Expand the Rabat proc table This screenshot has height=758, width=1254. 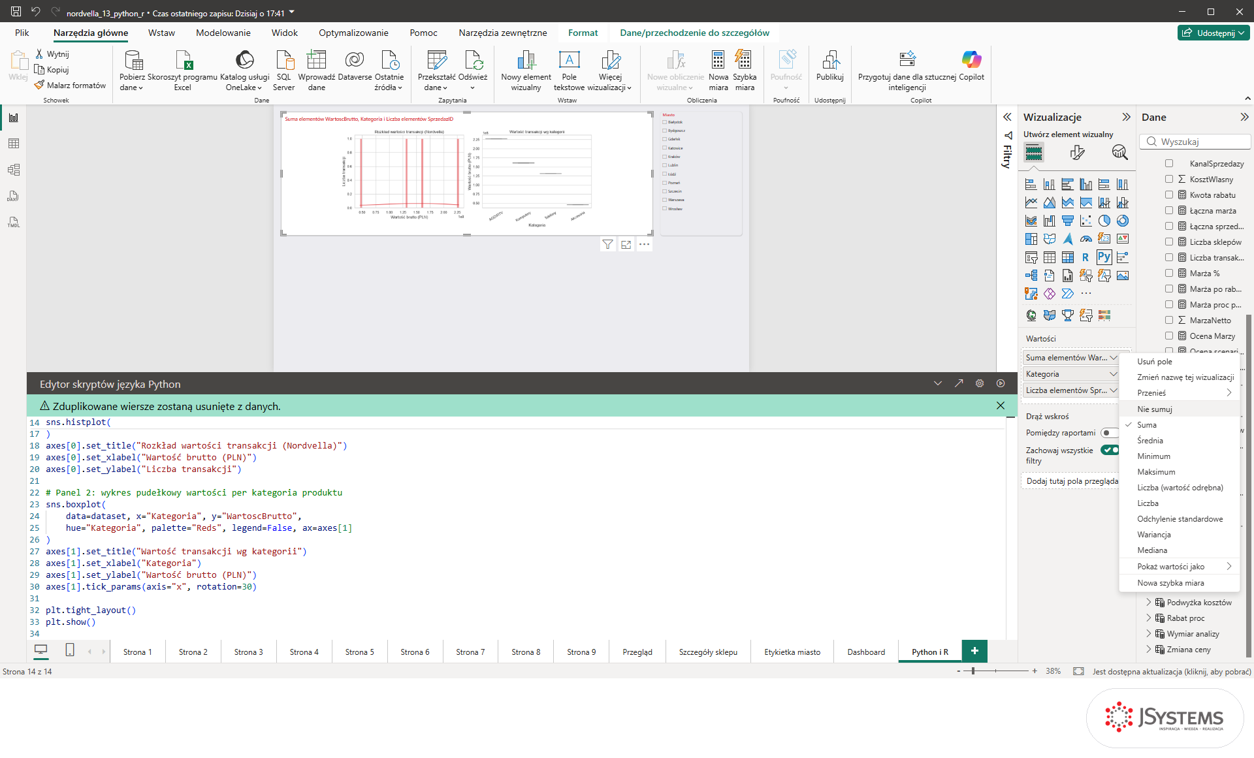click(1149, 618)
